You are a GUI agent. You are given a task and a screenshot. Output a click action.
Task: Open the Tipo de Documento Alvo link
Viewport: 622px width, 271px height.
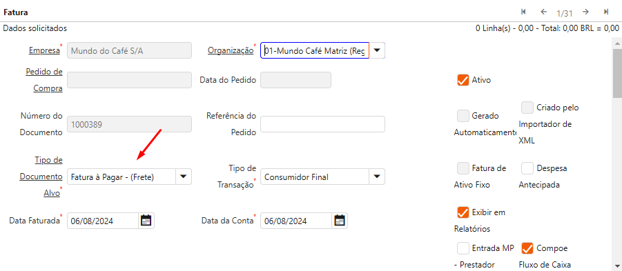(41, 177)
